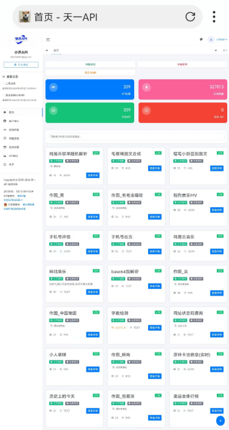Reload the page with the browser refresh icon

click(x=190, y=17)
